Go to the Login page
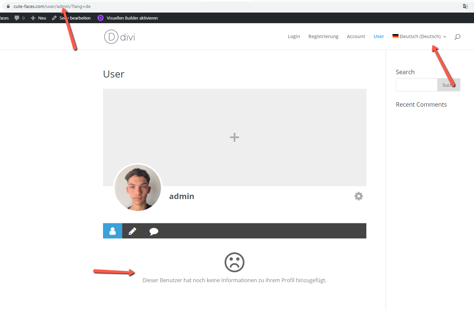The image size is (474, 310). (x=294, y=36)
